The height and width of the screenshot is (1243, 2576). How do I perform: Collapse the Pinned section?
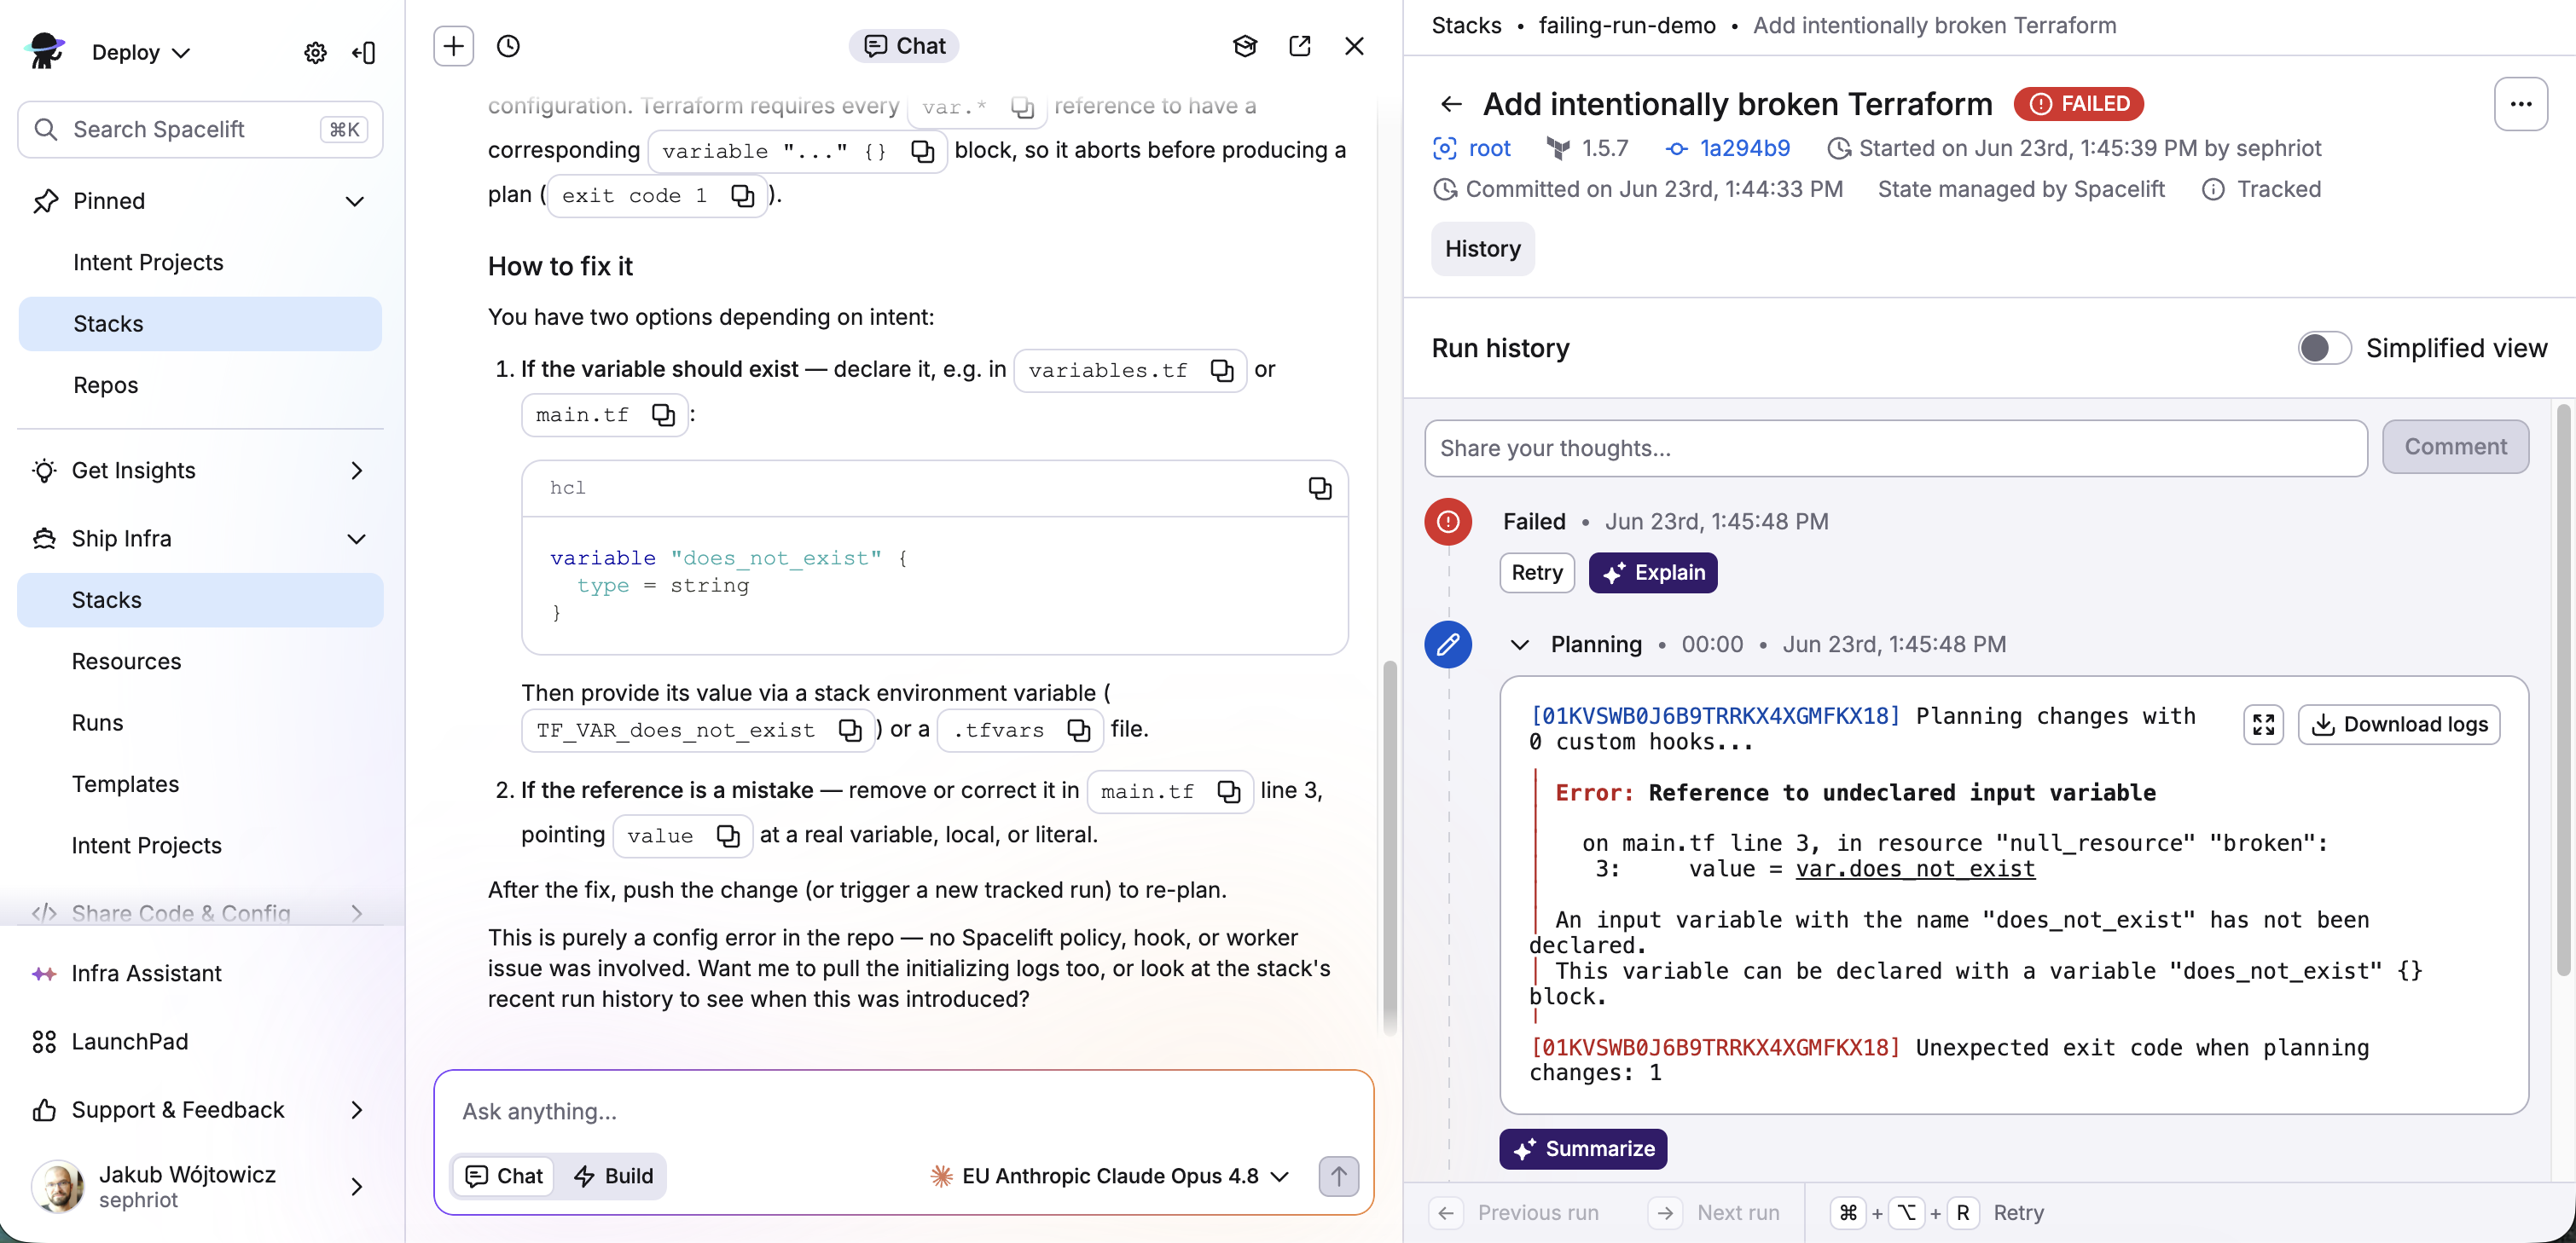click(355, 201)
